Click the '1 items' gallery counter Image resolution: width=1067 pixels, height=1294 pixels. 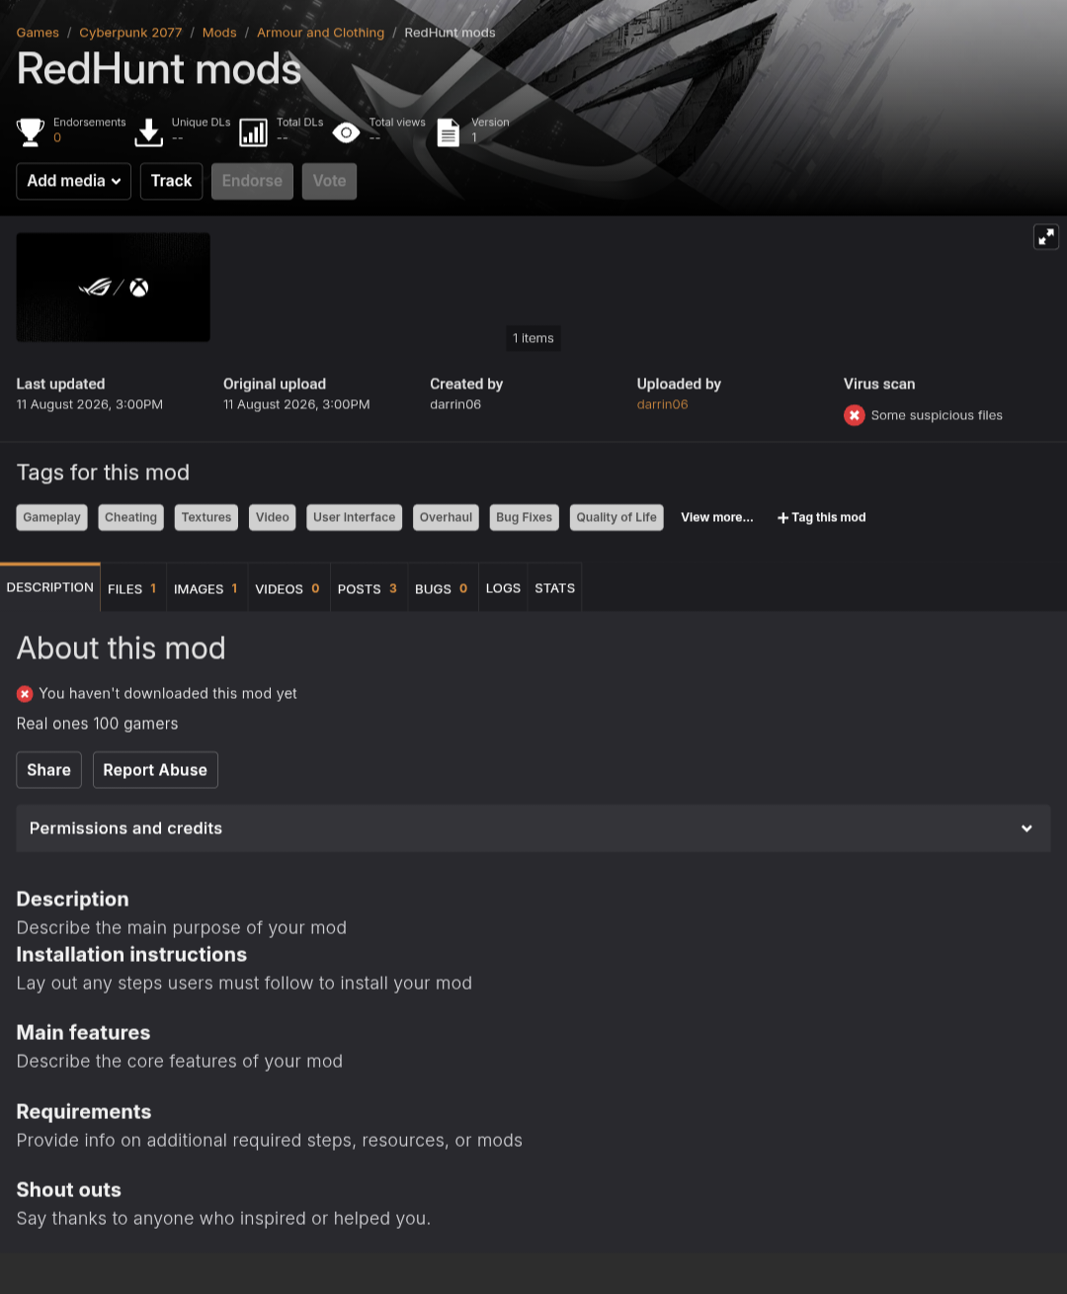pos(533,338)
